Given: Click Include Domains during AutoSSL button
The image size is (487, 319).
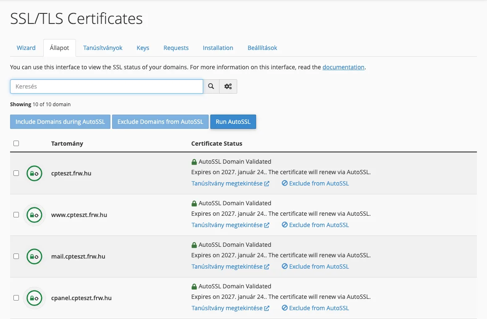Looking at the screenshot, I should (60, 122).
